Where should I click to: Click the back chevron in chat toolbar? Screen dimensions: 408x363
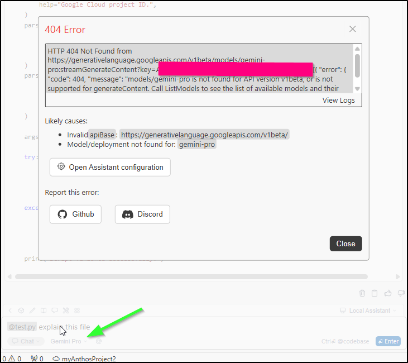click(10, 311)
